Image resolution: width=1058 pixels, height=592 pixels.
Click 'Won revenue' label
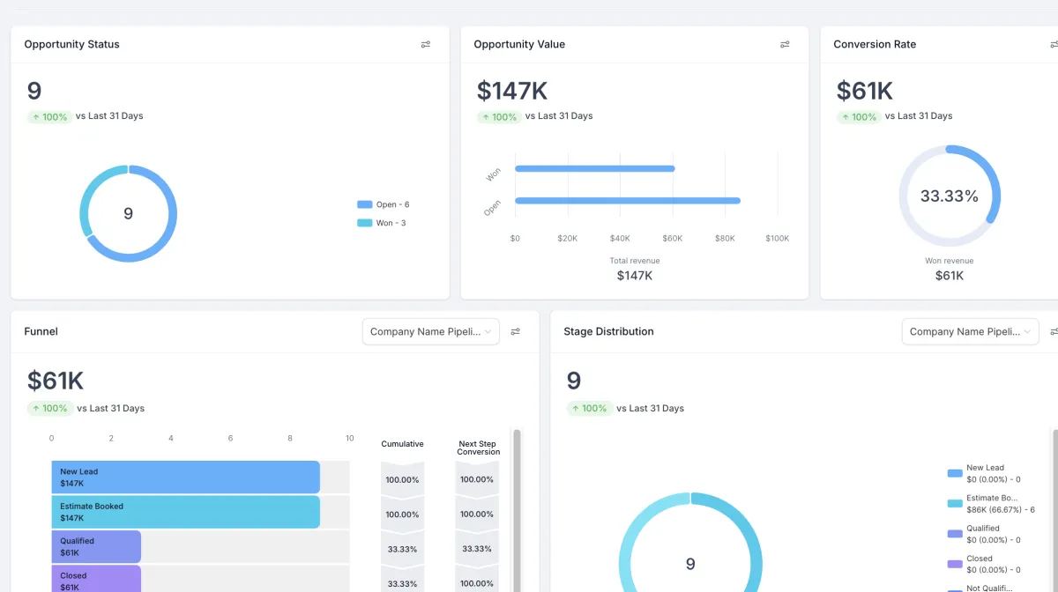pos(950,261)
